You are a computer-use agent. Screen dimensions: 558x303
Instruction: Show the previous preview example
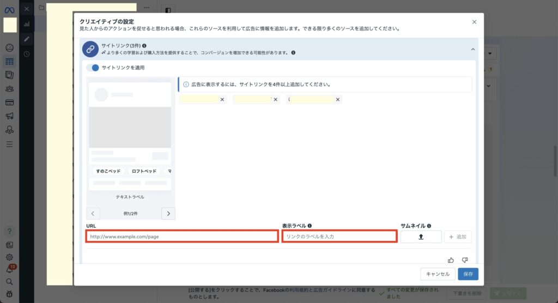click(93, 214)
